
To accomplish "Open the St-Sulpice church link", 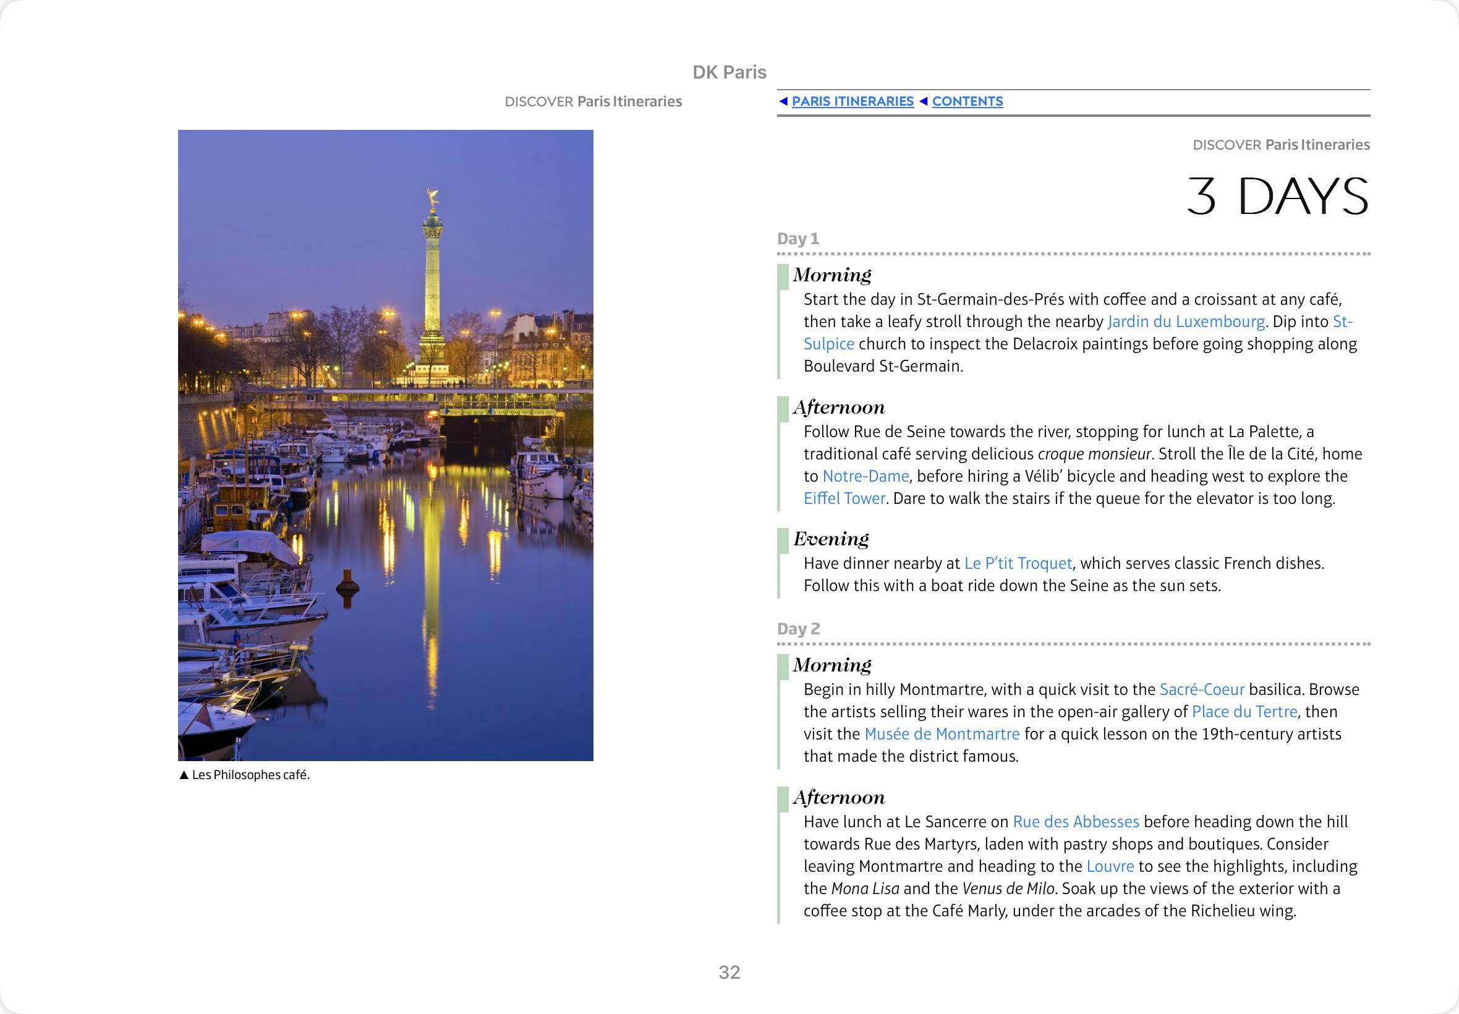I will pos(828,344).
